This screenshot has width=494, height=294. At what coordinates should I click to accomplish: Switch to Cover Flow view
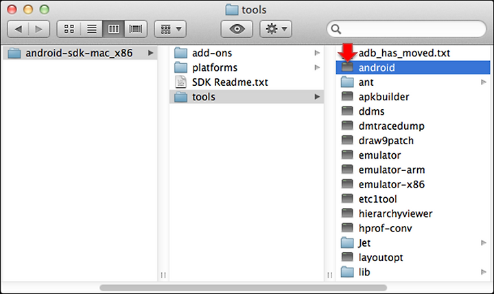tap(136, 29)
